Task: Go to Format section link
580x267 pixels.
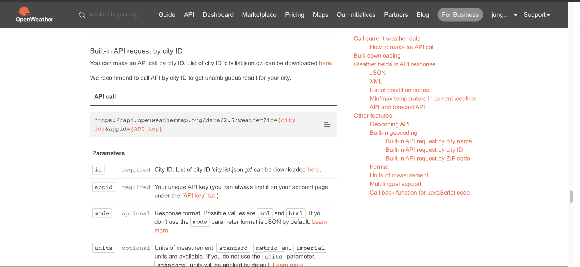Action: 379,167
